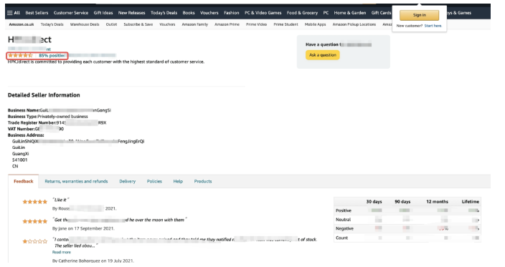Viewport: 505px width, 267px height.
Task: Open Warehouse Deals link
Action: tap(85, 24)
